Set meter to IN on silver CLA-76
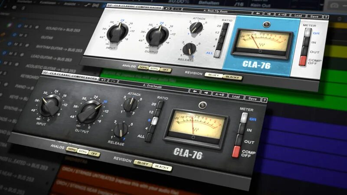347x195 pixels. click(x=306, y=42)
